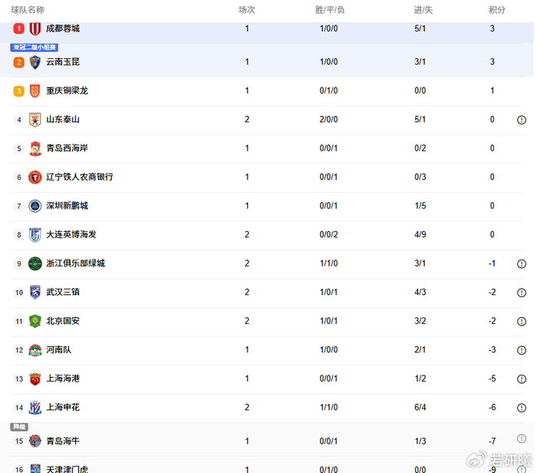Open the info icon in 浙江俱乐部绿城 row
The height and width of the screenshot is (473, 537).
(x=522, y=263)
